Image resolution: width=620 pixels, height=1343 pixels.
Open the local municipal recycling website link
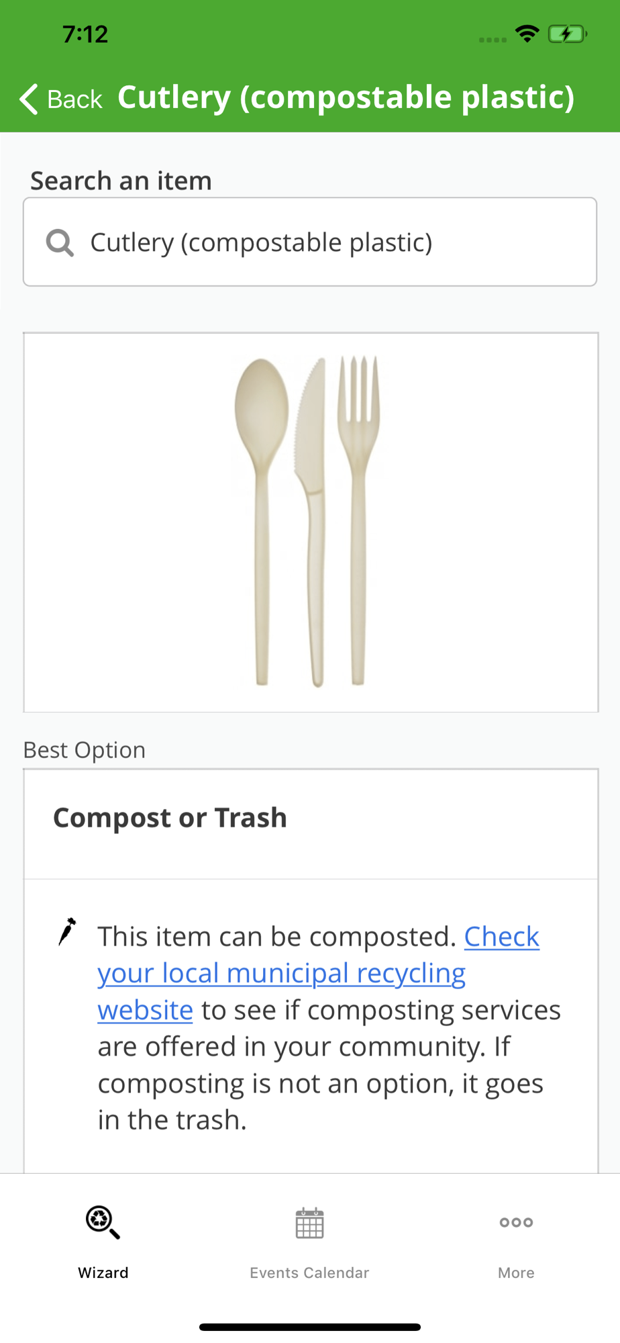pos(282,974)
